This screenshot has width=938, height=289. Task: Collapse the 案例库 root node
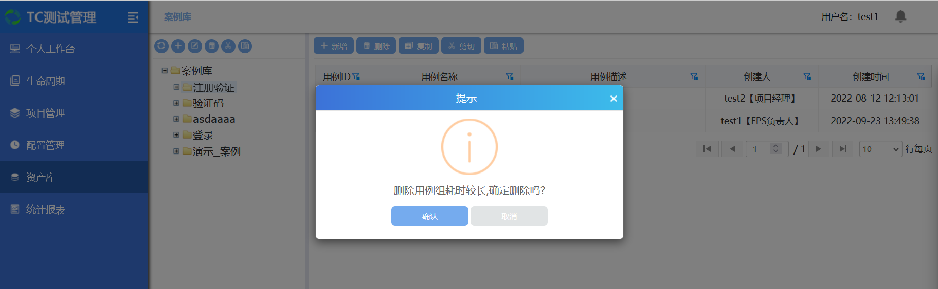(165, 71)
